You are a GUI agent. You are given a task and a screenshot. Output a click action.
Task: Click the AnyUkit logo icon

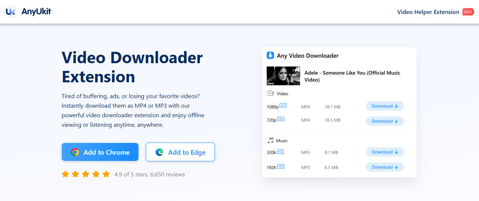[x=11, y=12]
